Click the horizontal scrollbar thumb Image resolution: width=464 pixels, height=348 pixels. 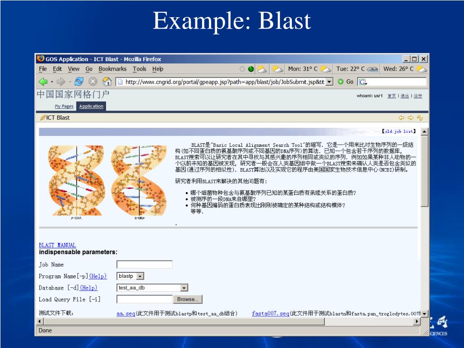pyautogui.click(x=184, y=321)
